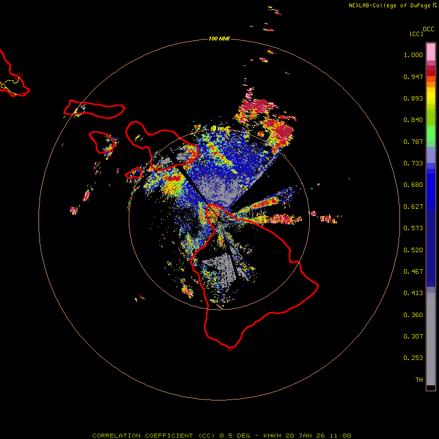This screenshot has width=439, height=439.
Task: Select the 1.000 scale value
Action: (413, 55)
